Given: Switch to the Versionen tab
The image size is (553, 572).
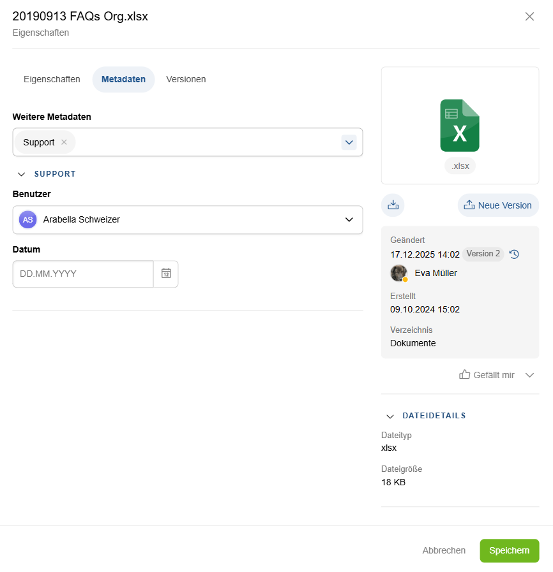Looking at the screenshot, I should [186, 80].
